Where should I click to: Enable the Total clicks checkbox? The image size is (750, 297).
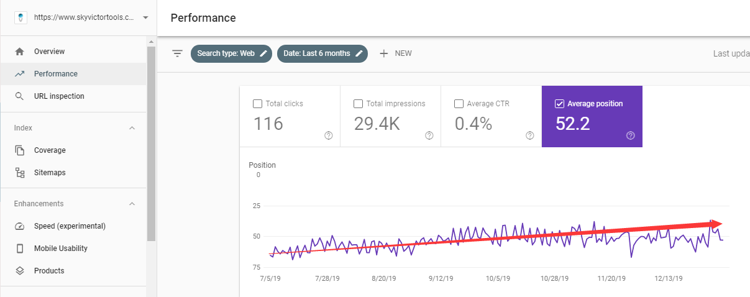point(258,104)
